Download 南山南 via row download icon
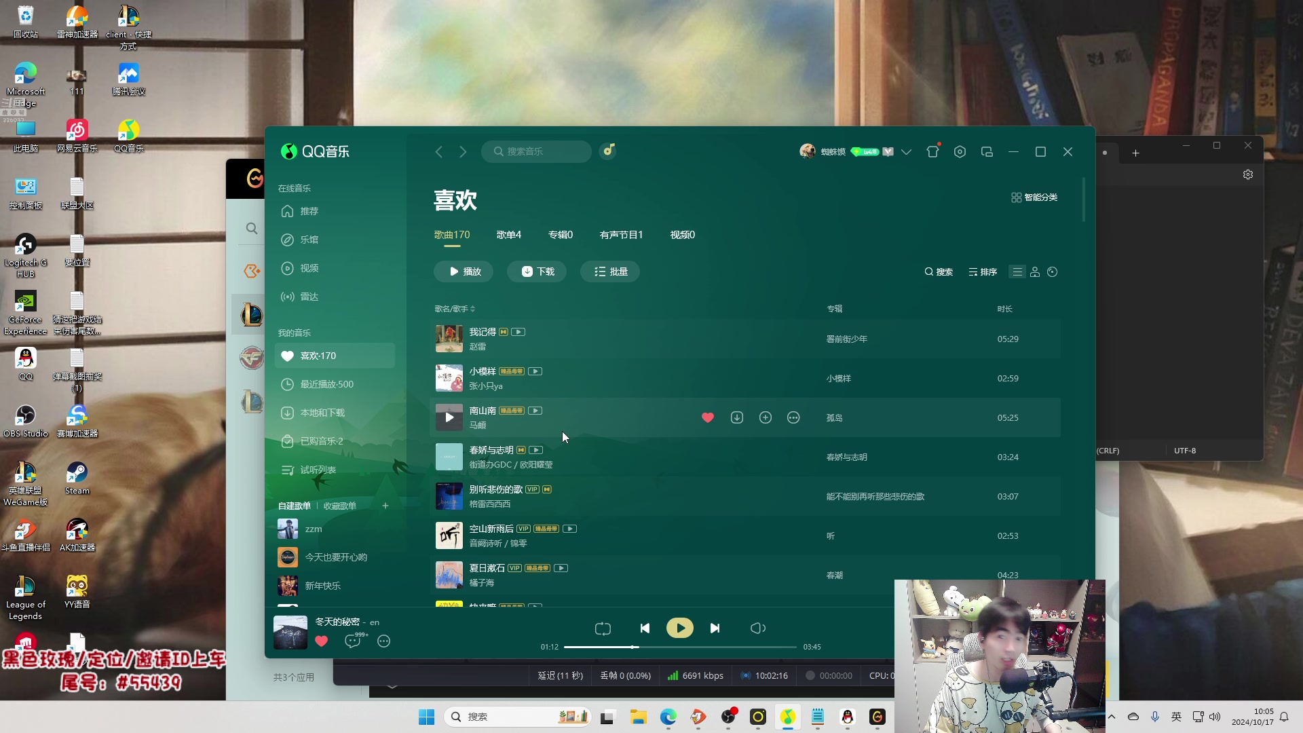Image resolution: width=1303 pixels, height=733 pixels. pos(737,417)
